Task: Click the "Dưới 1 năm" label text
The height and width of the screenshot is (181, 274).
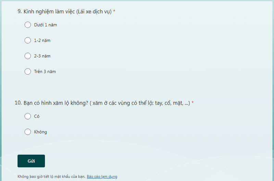Action: (46, 25)
